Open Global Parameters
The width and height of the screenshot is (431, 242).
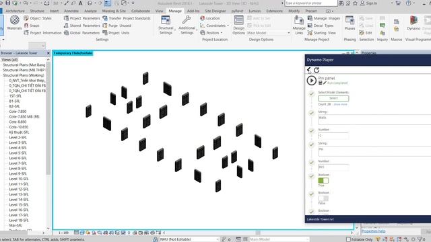coord(81,33)
